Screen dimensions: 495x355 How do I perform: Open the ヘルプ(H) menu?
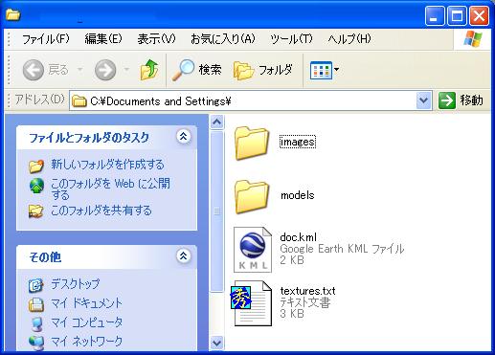(x=349, y=39)
